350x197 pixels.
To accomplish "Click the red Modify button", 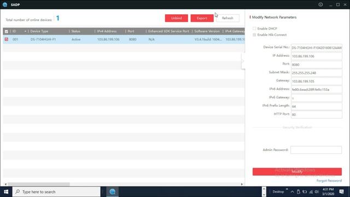I will coord(297,171).
